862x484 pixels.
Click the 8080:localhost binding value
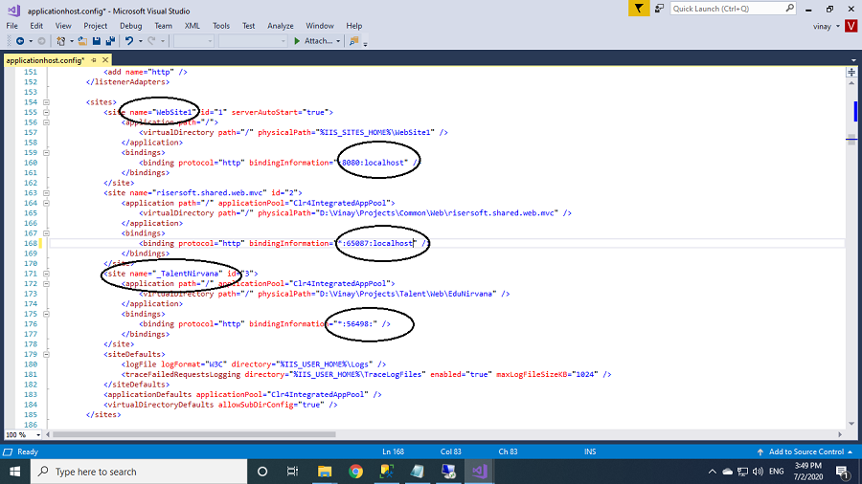[373, 163]
